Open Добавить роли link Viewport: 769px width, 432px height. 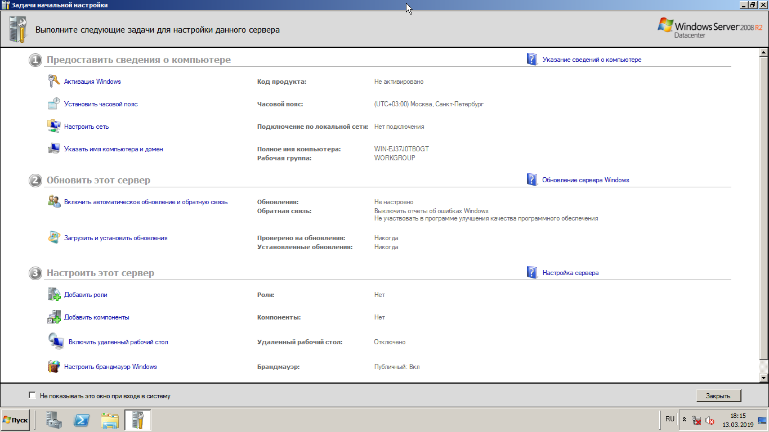tap(86, 295)
